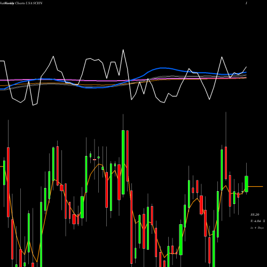This screenshot has width=267, height=267.
Task: Click the chart title ending with USA SCHN
Action: (x=21, y=3)
